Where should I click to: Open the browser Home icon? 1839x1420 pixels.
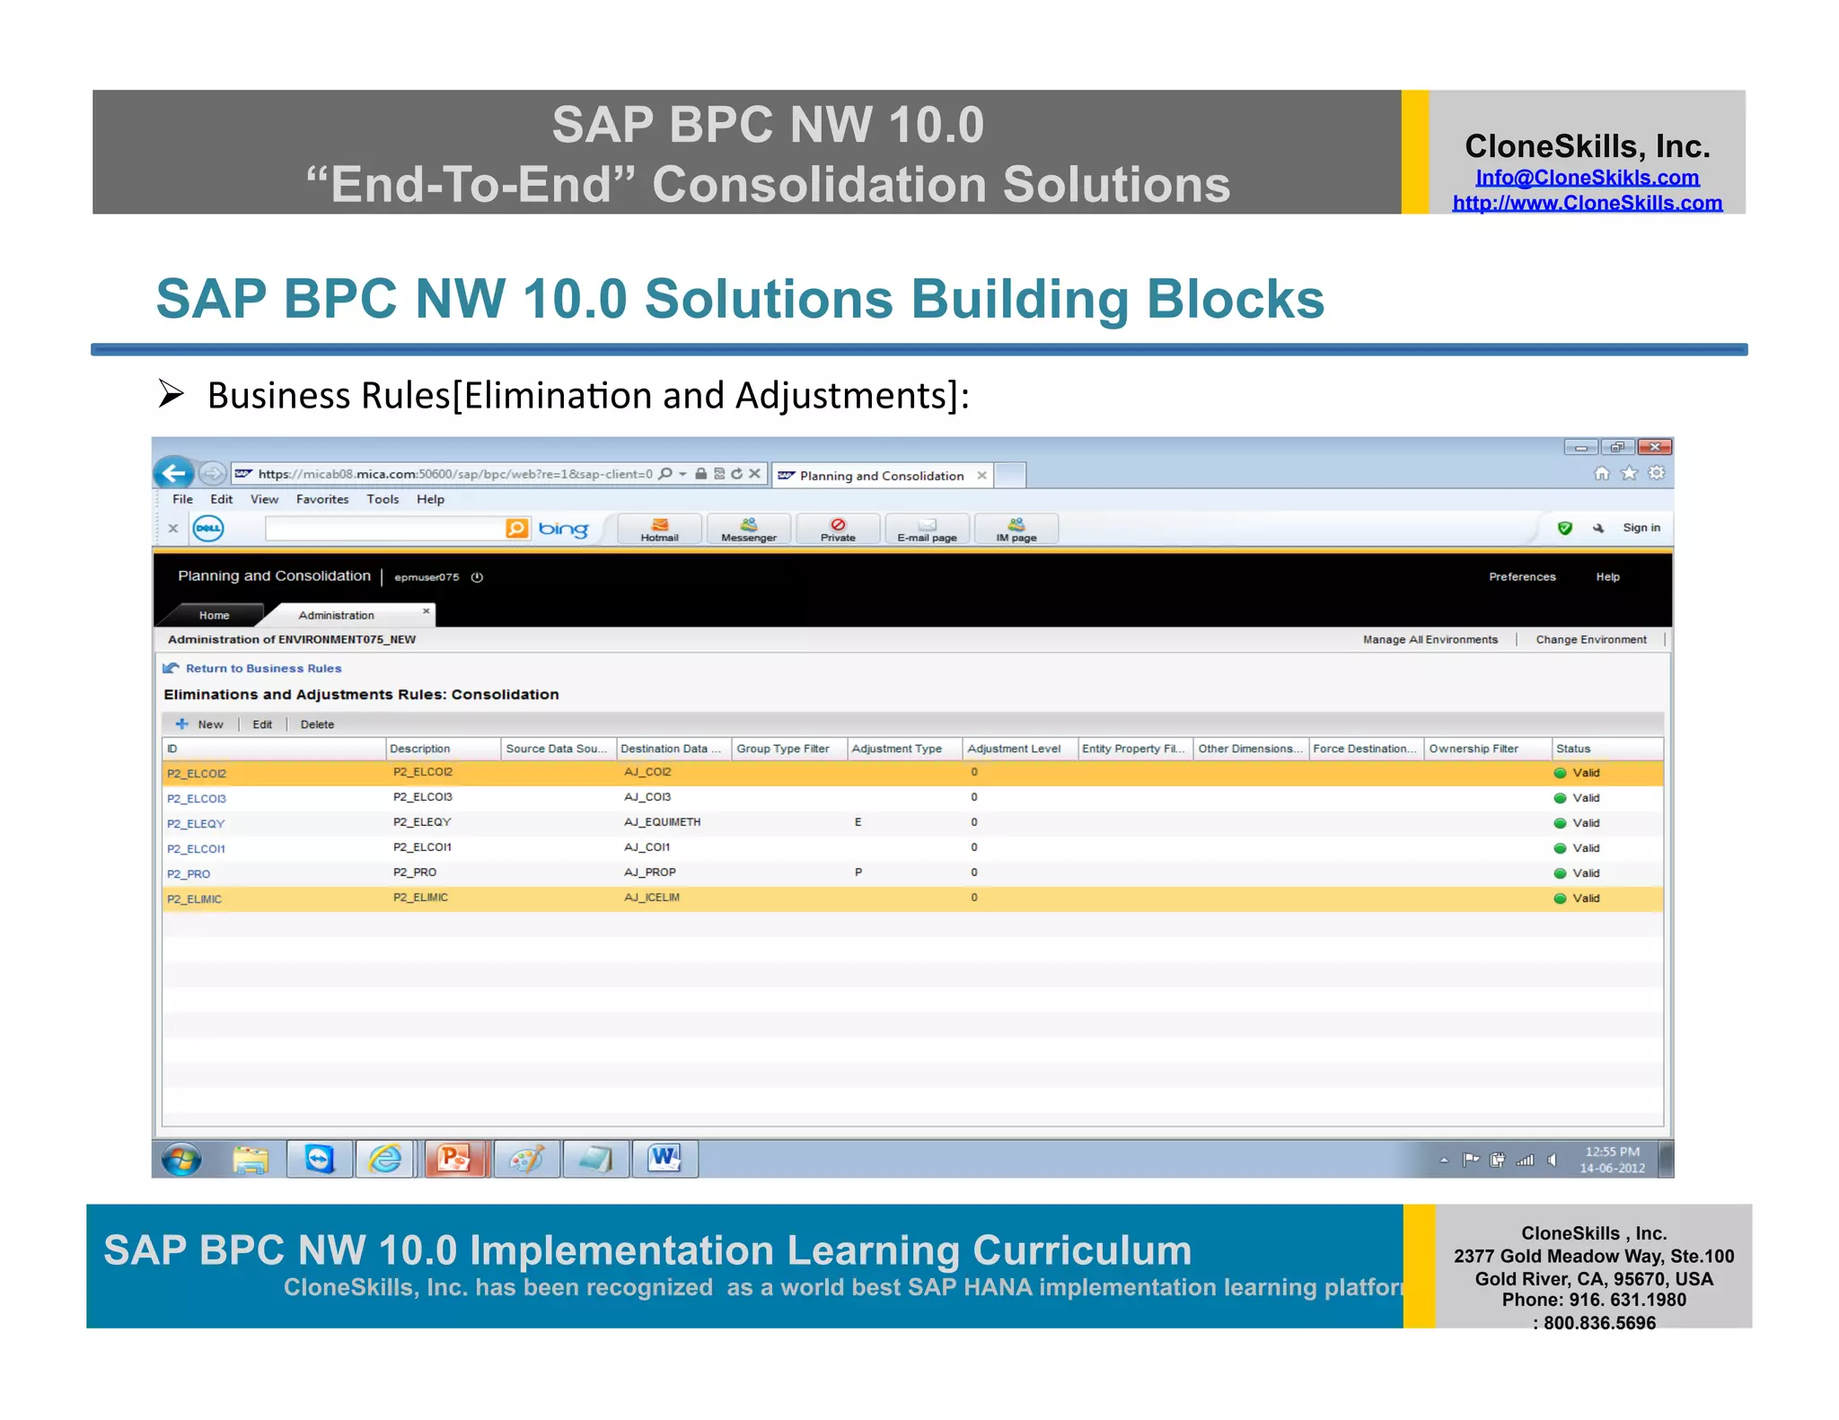1602,473
